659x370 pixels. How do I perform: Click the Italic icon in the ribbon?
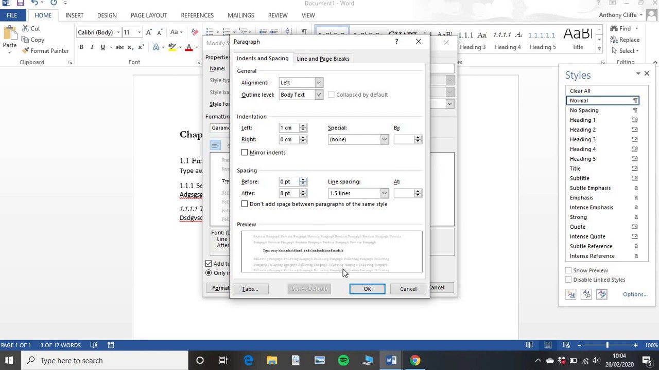click(x=92, y=47)
